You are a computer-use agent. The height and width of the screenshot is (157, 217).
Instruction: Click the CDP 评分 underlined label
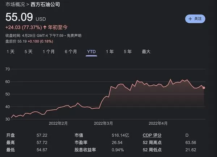point(152,135)
